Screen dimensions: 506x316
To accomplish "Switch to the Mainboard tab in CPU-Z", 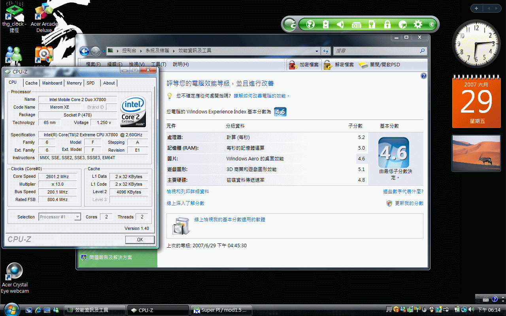I will (52, 83).
